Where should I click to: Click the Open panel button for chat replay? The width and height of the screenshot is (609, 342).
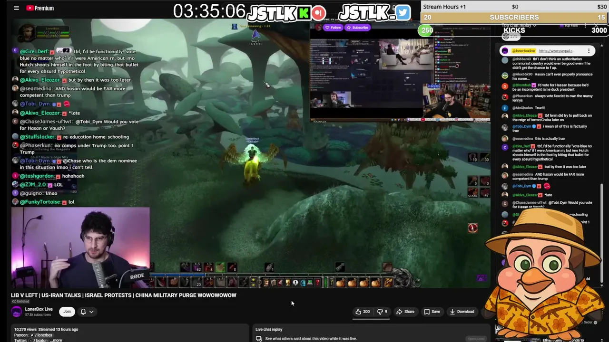click(x=476, y=339)
